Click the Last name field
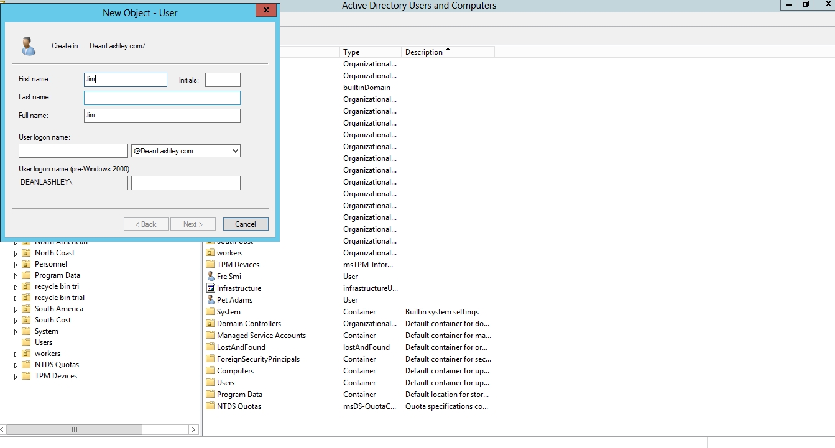 pos(162,98)
